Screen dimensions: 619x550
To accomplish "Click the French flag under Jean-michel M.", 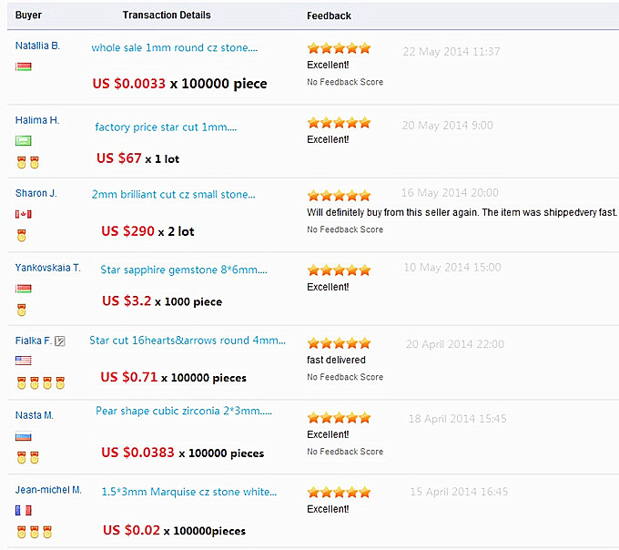I will point(24,511).
